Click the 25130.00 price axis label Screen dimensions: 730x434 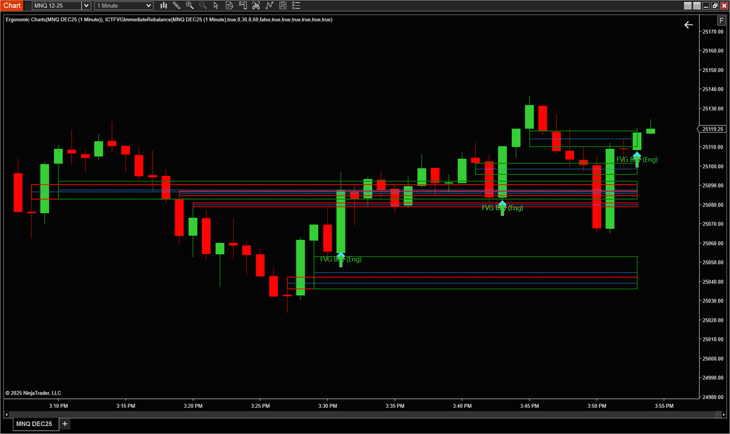712,108
